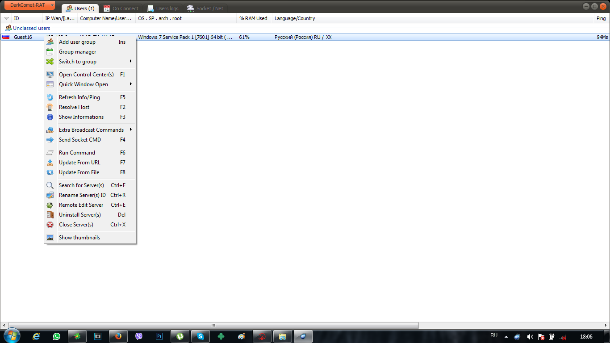Expand the Quick Window Open submenu
This screenshot has height=343, width=610.
[90, 84]
